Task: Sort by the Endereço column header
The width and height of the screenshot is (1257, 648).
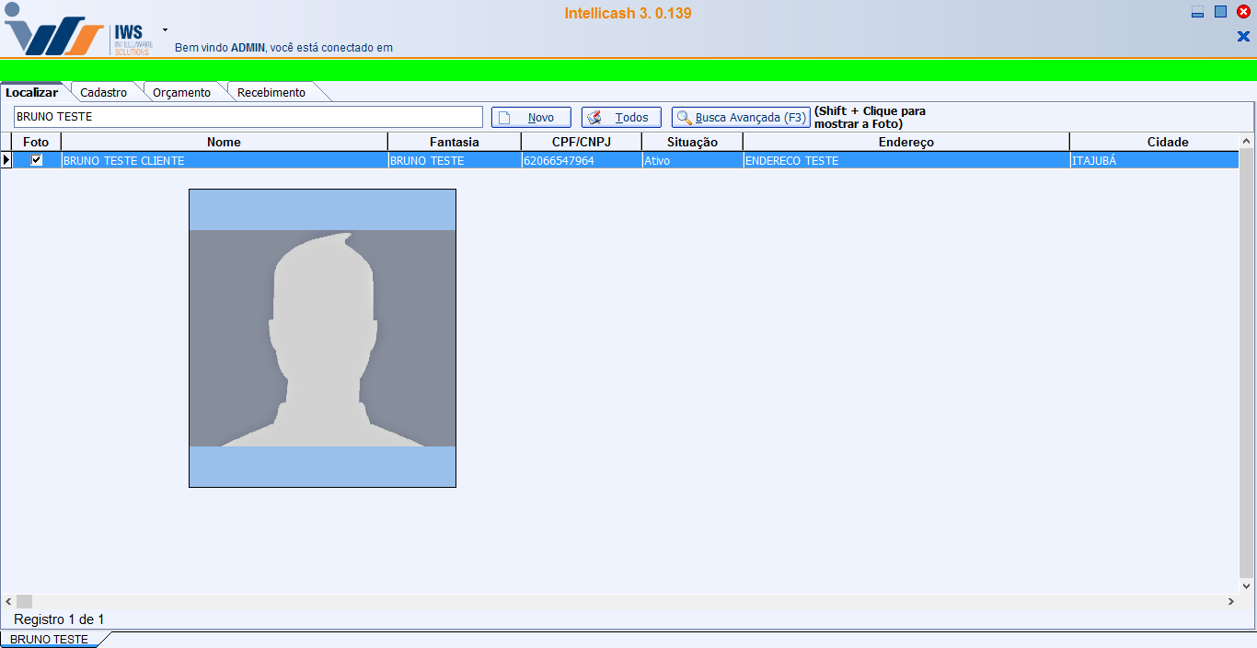Action: coord(906,142)
